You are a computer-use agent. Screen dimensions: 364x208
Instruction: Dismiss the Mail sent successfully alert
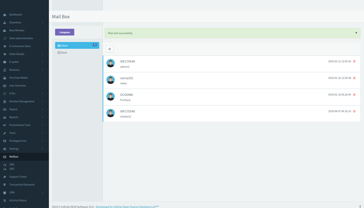[356, 33]
